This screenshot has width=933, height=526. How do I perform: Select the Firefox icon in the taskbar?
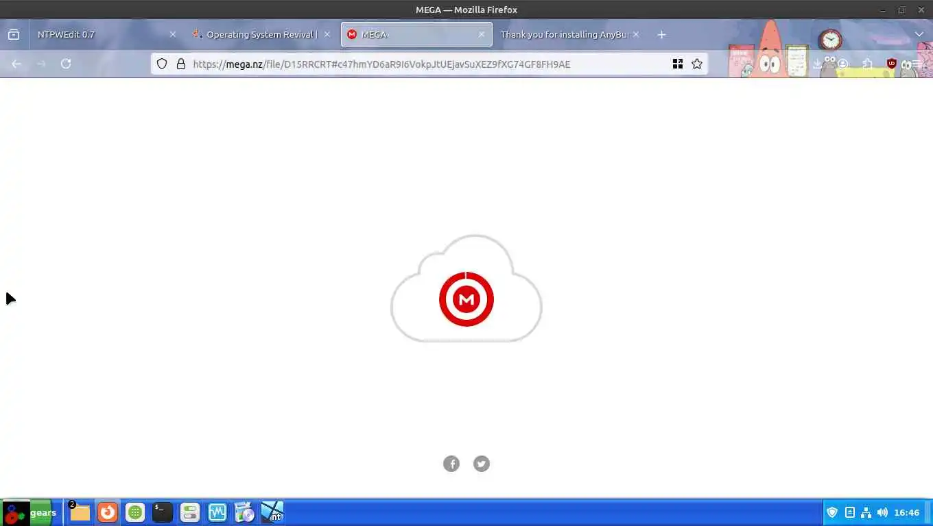point(108,512)
